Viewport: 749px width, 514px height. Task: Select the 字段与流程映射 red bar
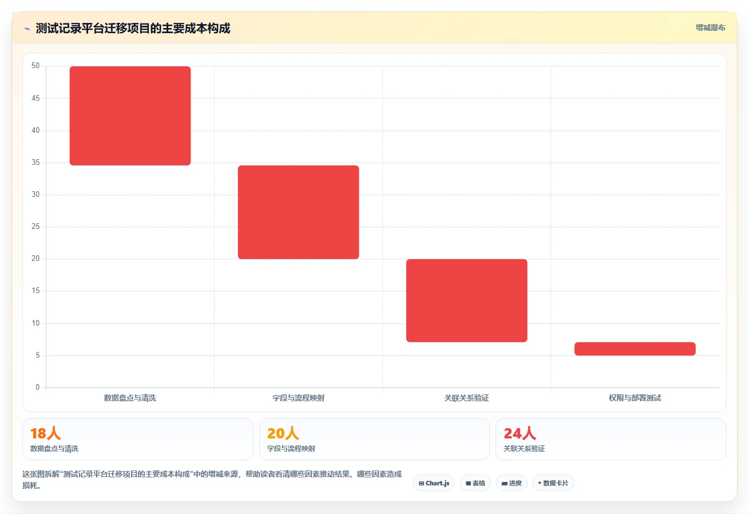pos(298,212)
